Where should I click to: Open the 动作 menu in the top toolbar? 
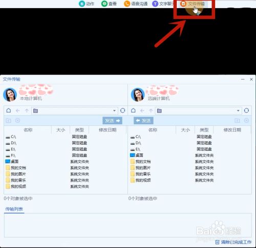[87, 4]
